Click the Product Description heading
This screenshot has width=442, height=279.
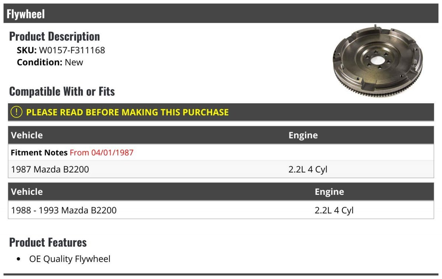point(55,36)
